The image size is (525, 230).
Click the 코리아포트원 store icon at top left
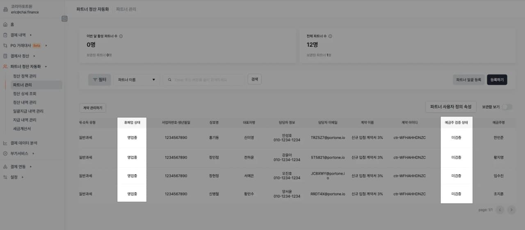pyautogui.click(x=5, y=9)
